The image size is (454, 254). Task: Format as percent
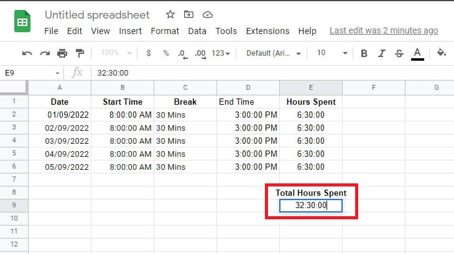(165, 53)
